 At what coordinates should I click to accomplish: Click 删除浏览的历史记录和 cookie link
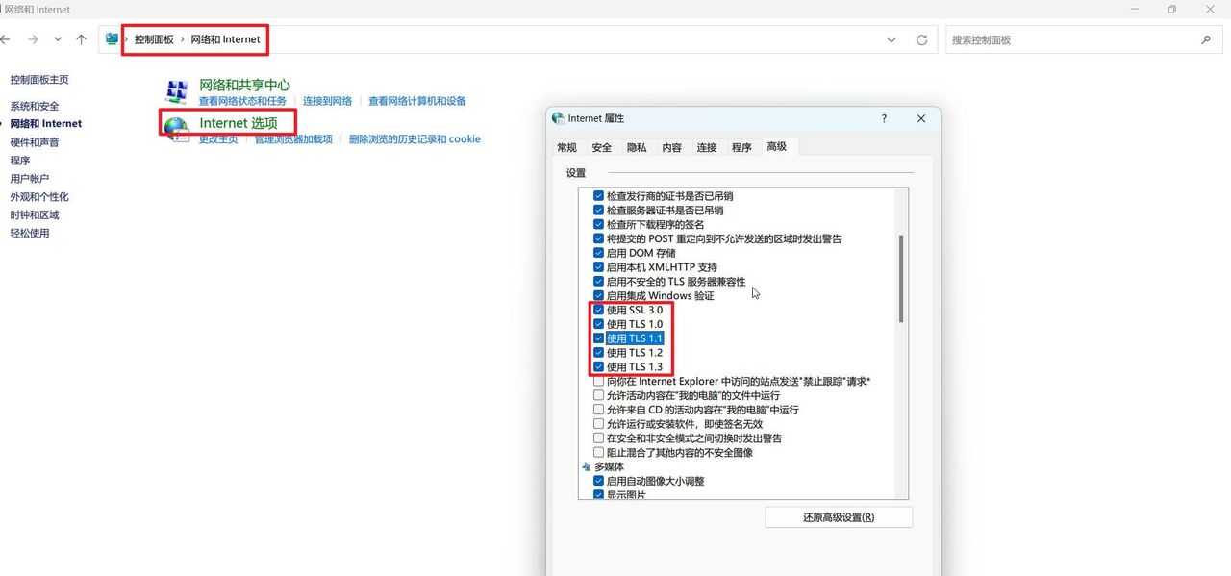415,139
